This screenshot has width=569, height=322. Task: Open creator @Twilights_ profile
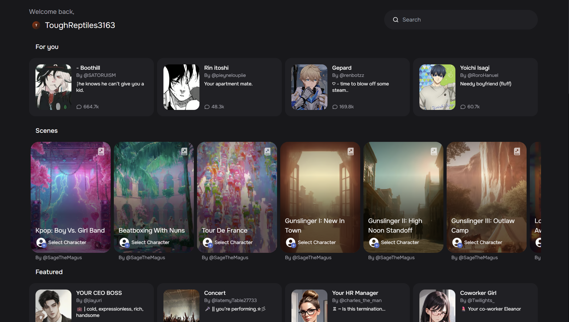pyautogui.click(x=481, y=300)
